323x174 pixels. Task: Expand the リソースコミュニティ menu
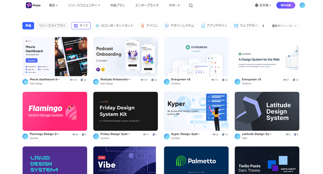click(84, 5)
